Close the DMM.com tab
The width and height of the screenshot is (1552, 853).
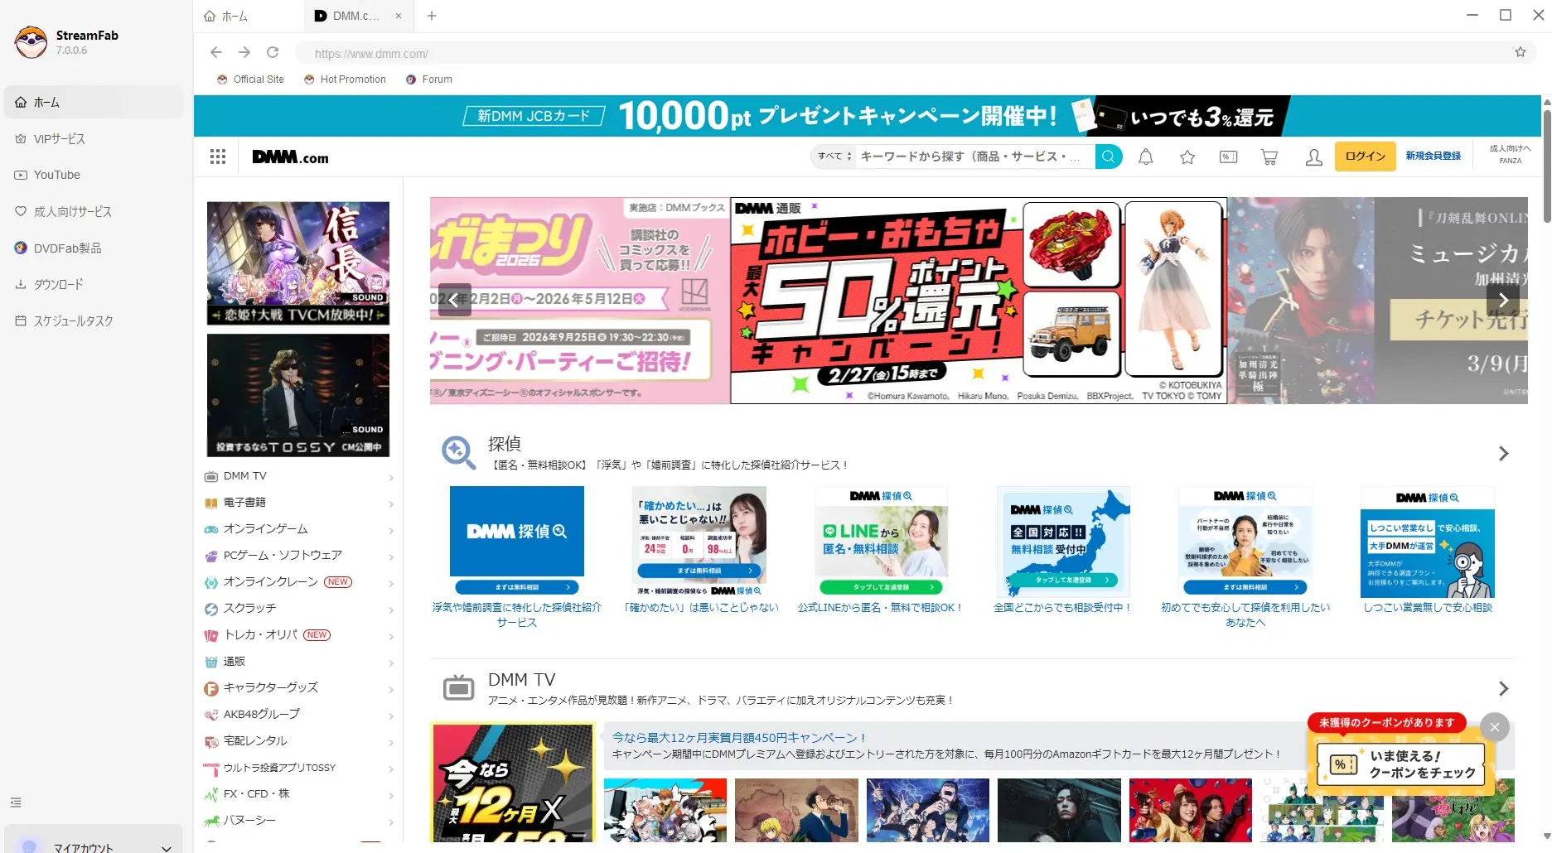click(x=399, y=16)
